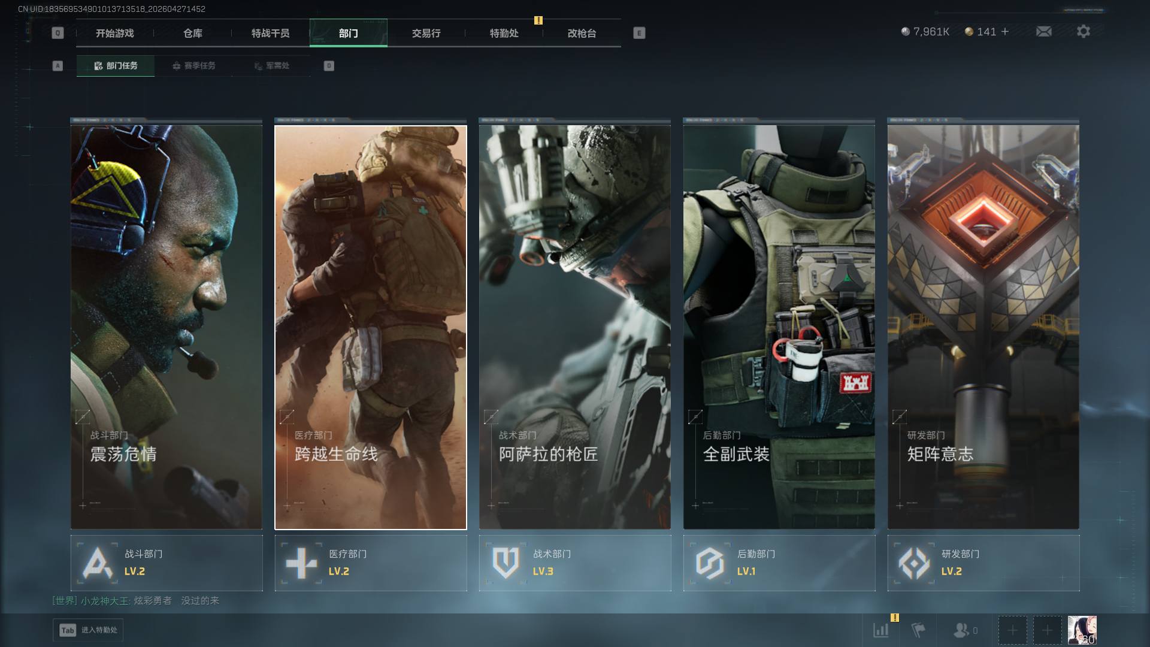Click the plus icon beside 141 currency
This screenshot has height=647, width=1150.
pyautogui.click(x=1005, y=32)
